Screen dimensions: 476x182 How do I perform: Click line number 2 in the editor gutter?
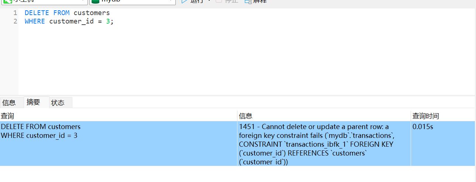[x=15, y=21]
